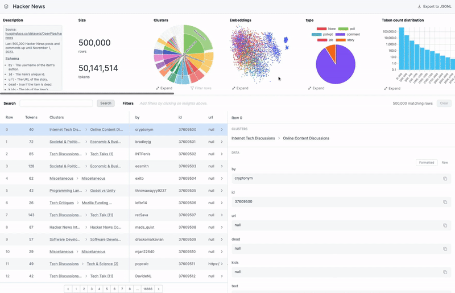The width and height of the screenshot is (455, 293).
Task: Clear the active filters
Action: pyautogui.click(x=444, y=104)
